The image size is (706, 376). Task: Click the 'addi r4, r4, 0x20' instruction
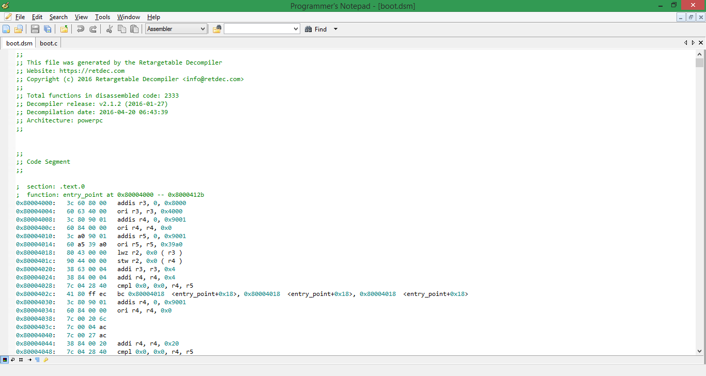(x=148, y=343)
